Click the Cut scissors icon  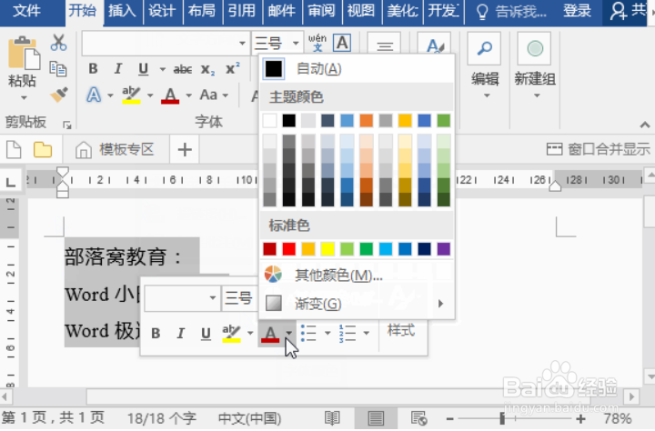coord(58,42)
